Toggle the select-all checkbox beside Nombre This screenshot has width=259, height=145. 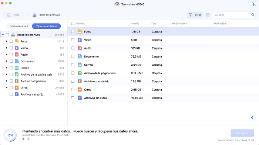pos(73,23)
